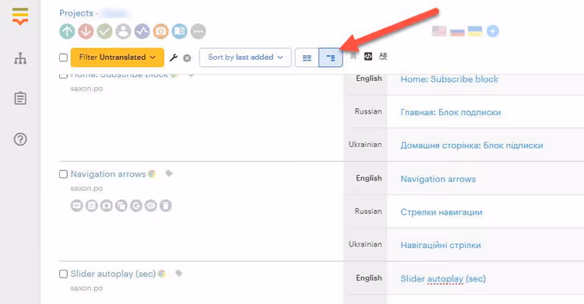584x304 pixels.
Task: Click the tag icon next to Navigation arrows
Action: point(169,173)
